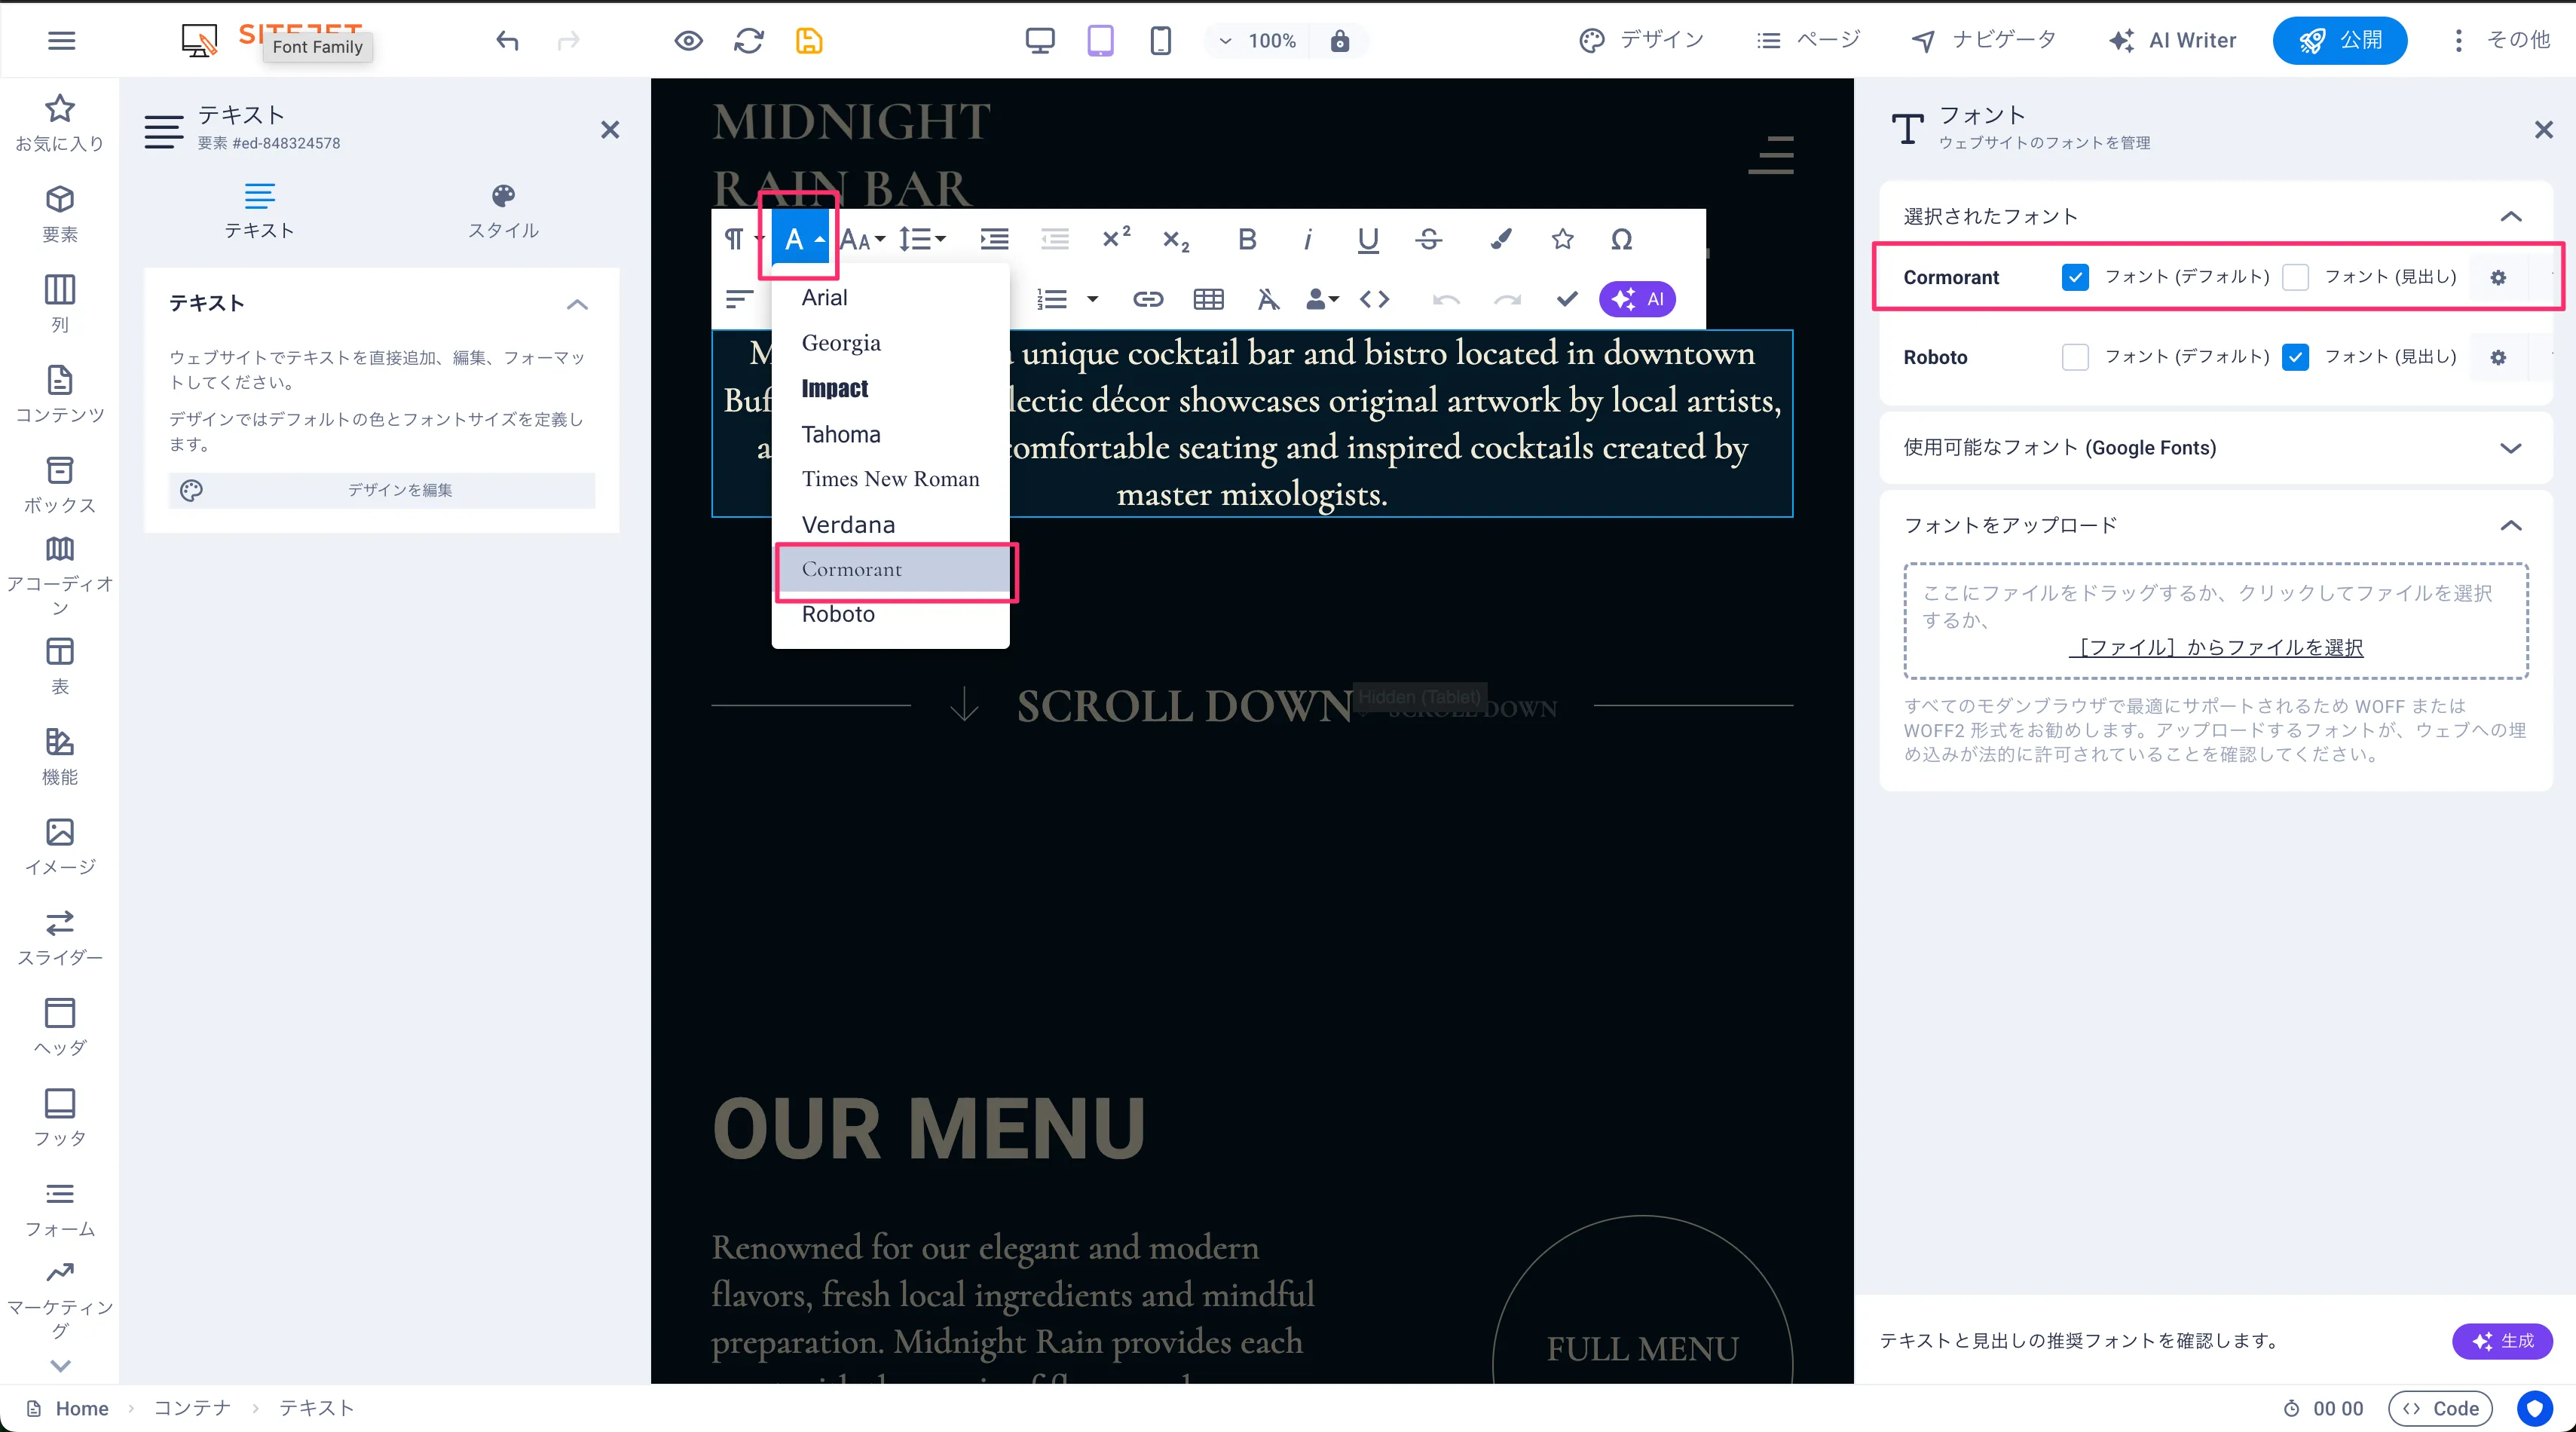Switch to tablet viewport icon

1100,41
